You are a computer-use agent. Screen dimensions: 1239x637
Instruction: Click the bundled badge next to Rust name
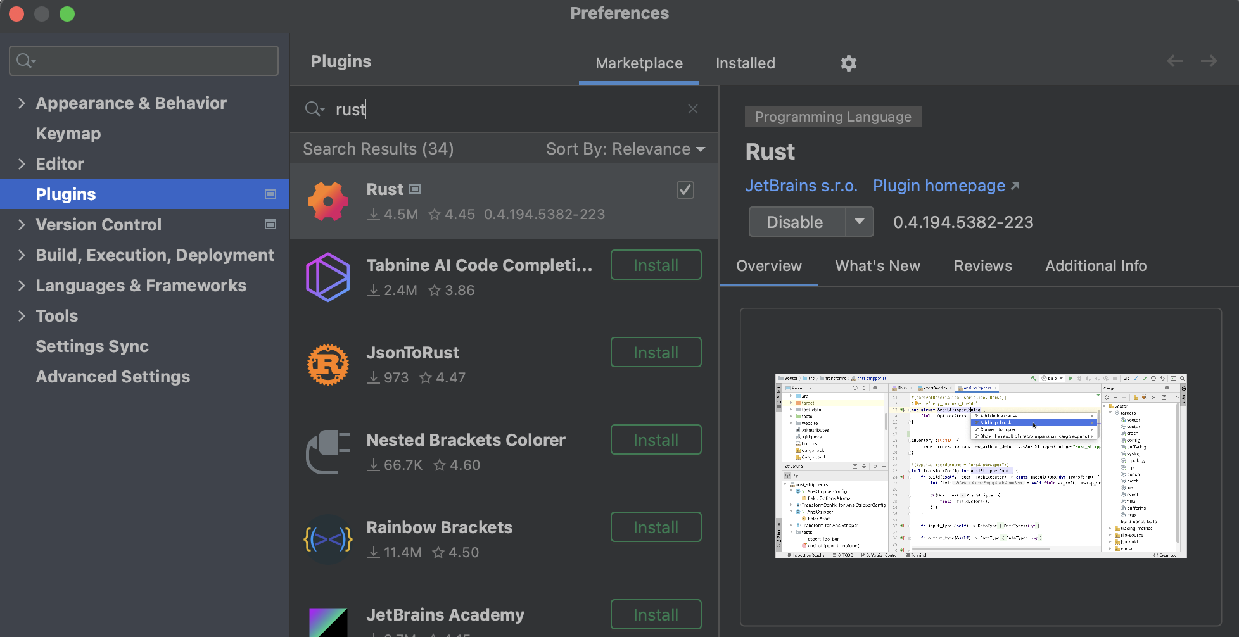tap(415, 189)
